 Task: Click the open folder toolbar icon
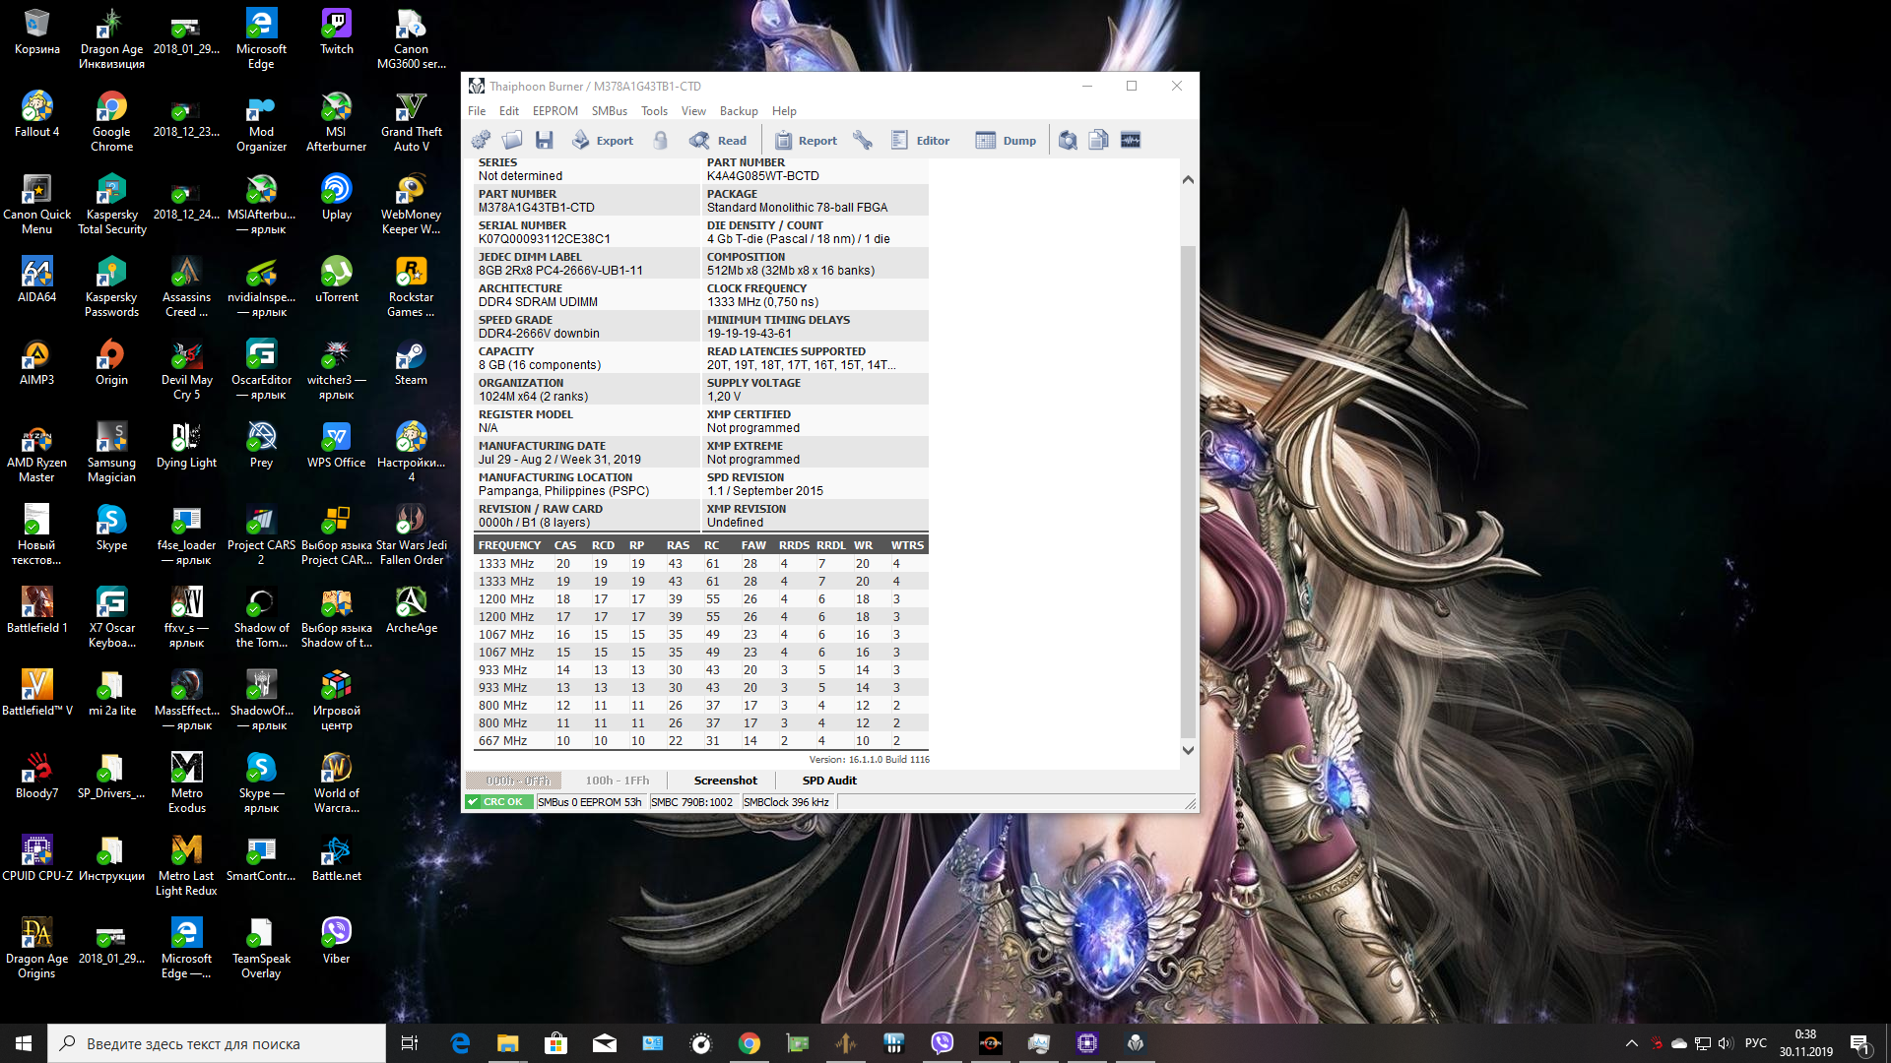pyautogui.click(x=512, y=141)
